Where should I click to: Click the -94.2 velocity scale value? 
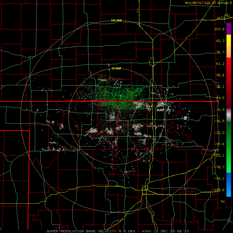(220, 178)
